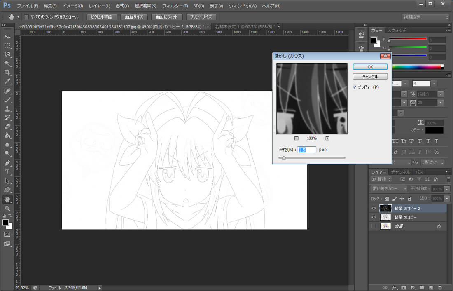
Task: Click the delete layer trash icon
Action: pos(440,288)
